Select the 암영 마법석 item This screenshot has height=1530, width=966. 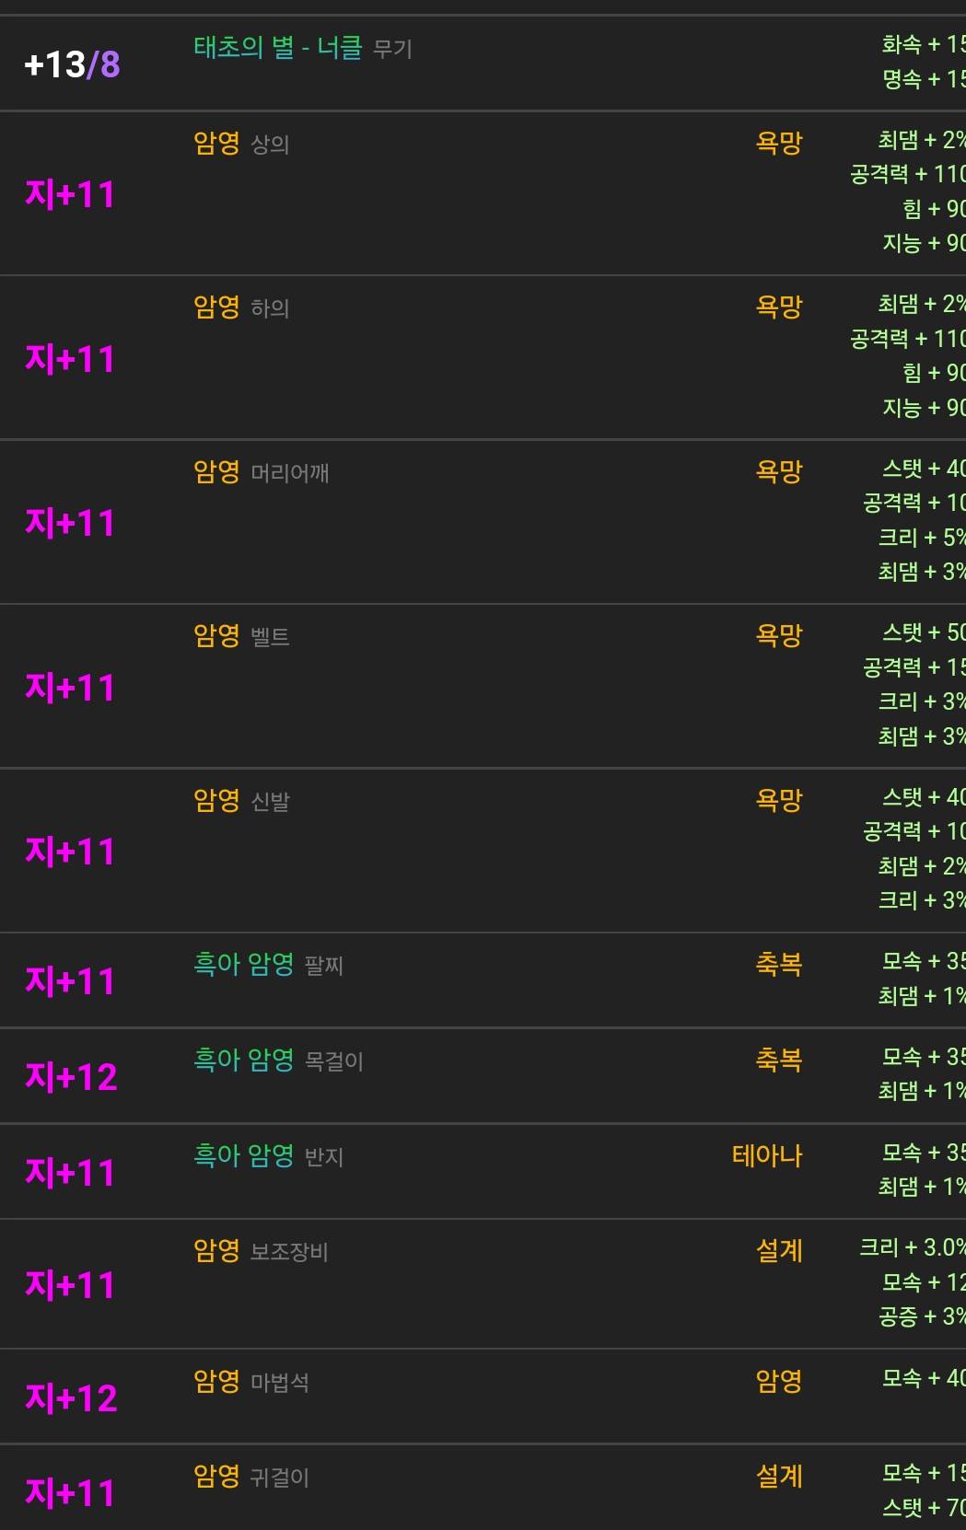coord(251,1382)
